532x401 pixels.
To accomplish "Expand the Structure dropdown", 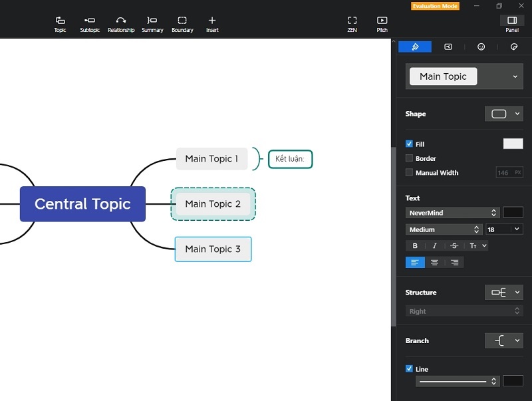I will pyautogui.click(x=503, y=292).
